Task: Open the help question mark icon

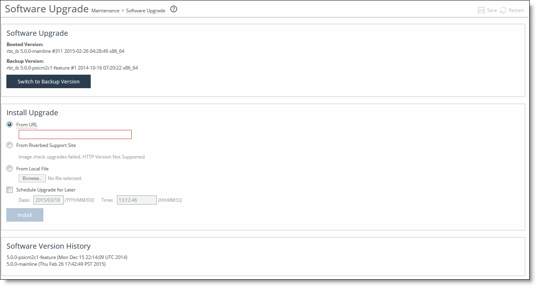Action: click(x=173, y=10)
